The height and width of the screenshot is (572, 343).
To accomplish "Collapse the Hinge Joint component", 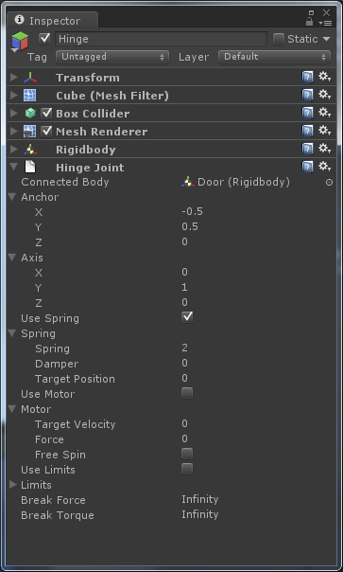I will click(14, 167).
